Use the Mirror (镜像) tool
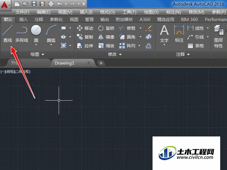Viewport: 227px width, 170px height. coord(106,37)
